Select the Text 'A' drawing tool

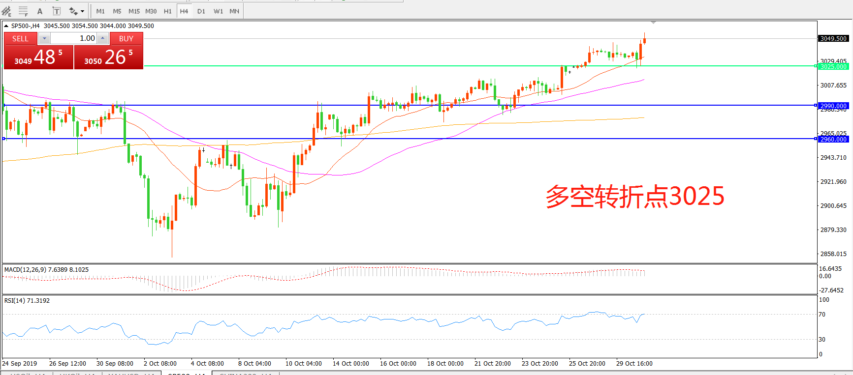tap(40, 11)
